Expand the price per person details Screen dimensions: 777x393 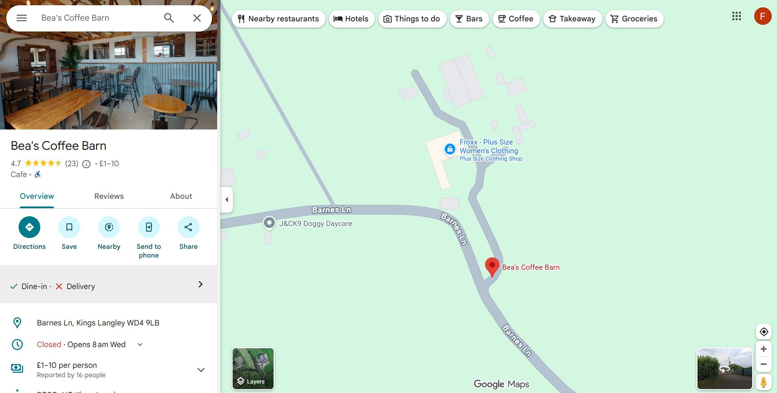(201, 370)
